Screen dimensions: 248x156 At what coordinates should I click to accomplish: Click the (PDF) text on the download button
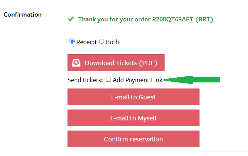[148, 63]
